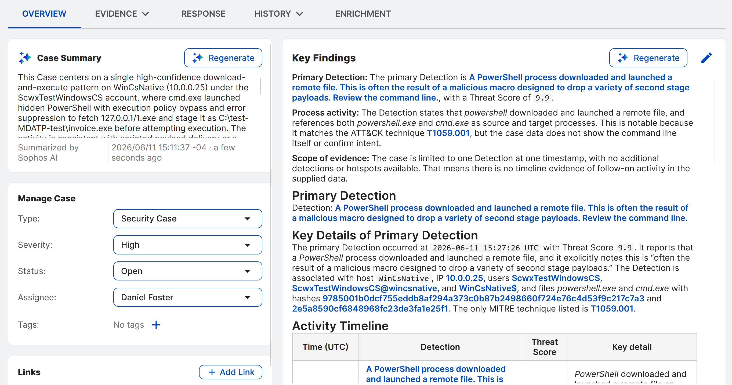The width and height of the screenshot is (732, 385).
Task: Open the Assignee dropdown showing Daniel Foster
Action: [187, 297]
